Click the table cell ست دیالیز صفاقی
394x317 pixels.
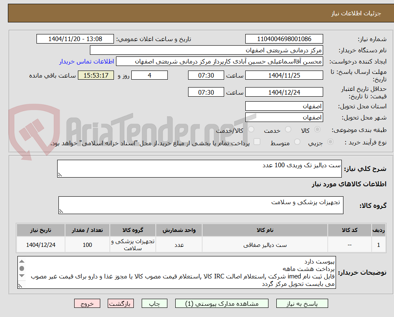[x=265, y=245]
